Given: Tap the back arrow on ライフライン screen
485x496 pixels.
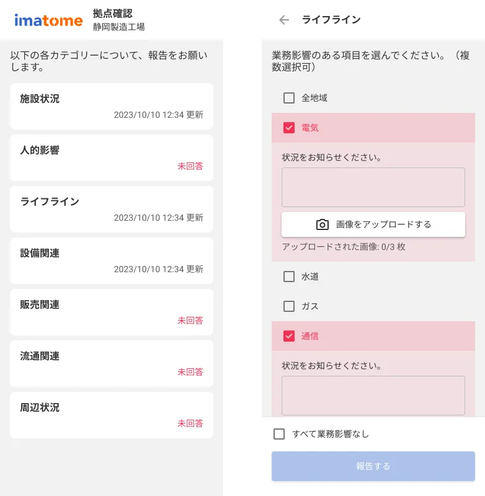Looking at the screenshot, I should pos(284,20).
